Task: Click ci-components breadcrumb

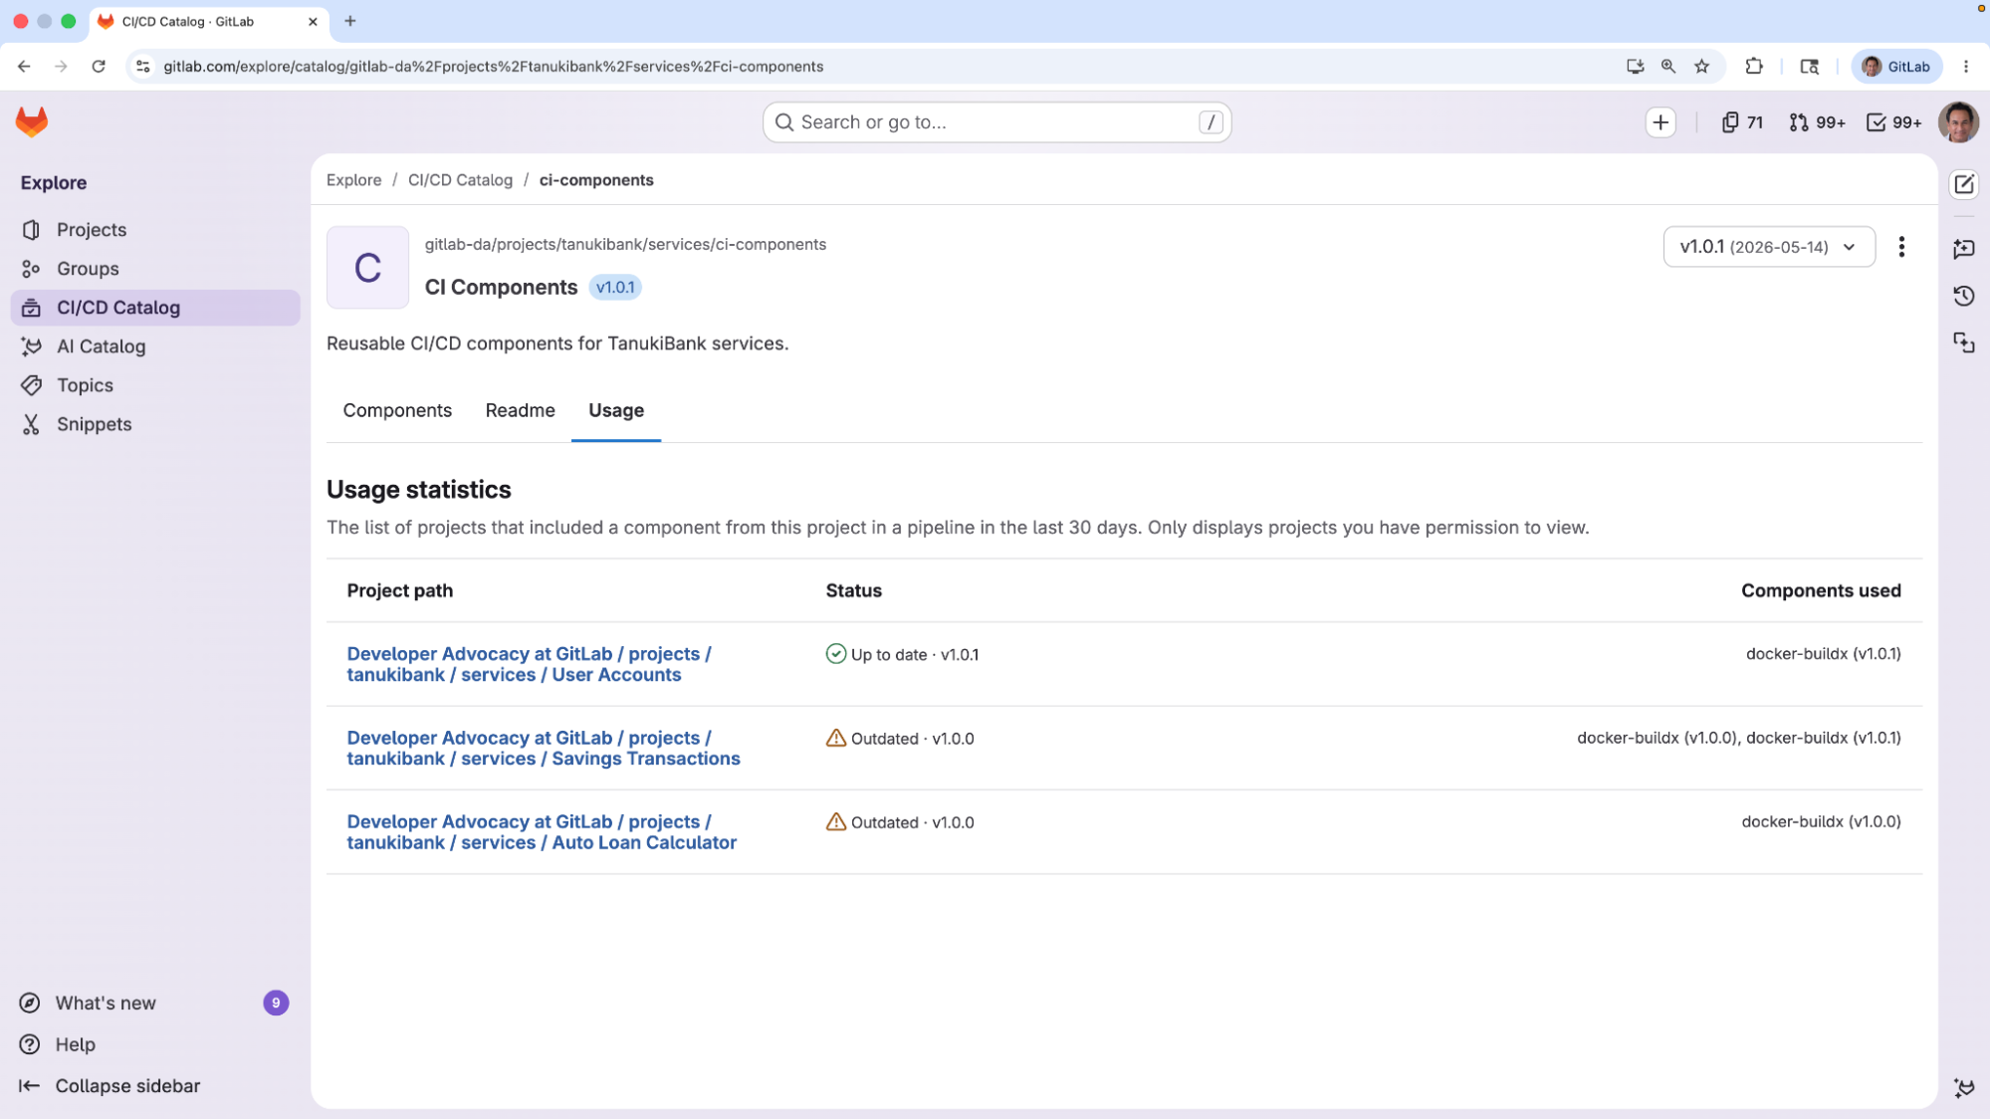Action: coord(596,180)
